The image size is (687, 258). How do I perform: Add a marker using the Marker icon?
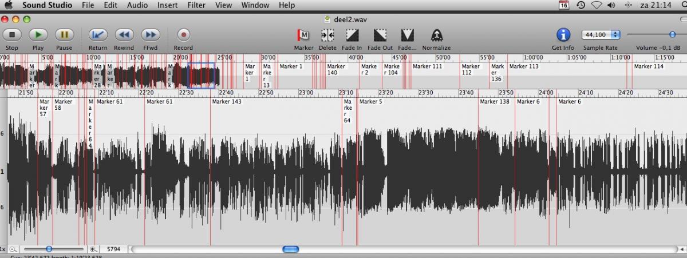303,35
